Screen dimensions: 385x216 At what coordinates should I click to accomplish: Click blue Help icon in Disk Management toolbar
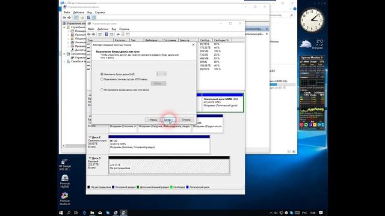point(106,34)
